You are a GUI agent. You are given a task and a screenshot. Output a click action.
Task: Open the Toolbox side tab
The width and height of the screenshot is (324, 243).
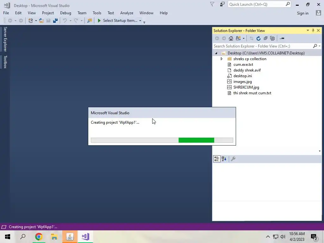(x=5, y=62)
